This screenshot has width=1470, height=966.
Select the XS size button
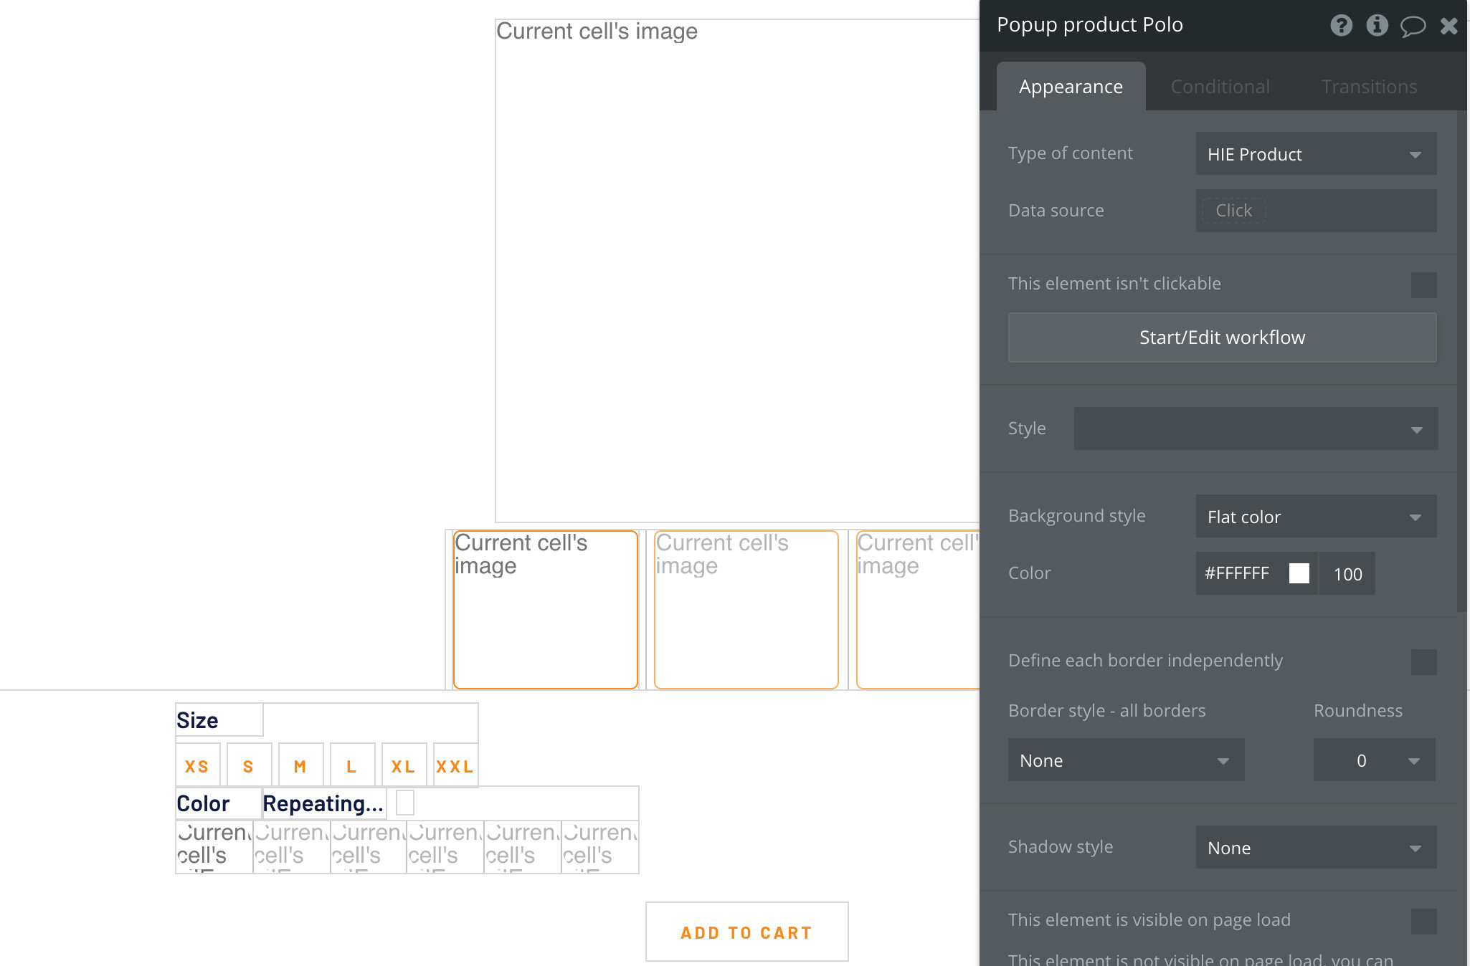click(x=197, y=766)
